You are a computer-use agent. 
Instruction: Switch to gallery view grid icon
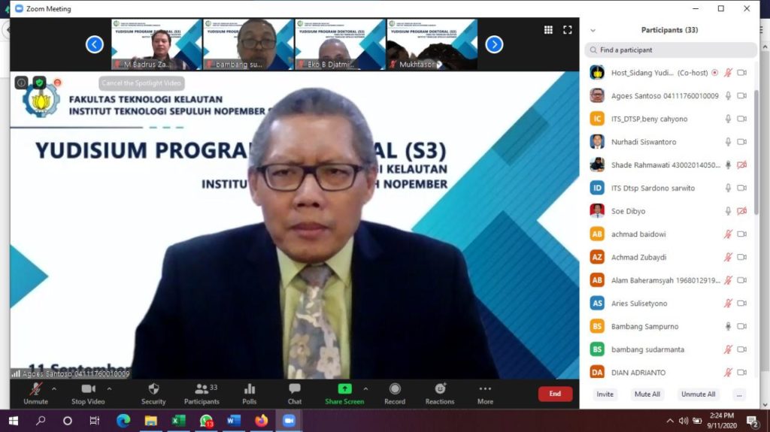(548, 30)
